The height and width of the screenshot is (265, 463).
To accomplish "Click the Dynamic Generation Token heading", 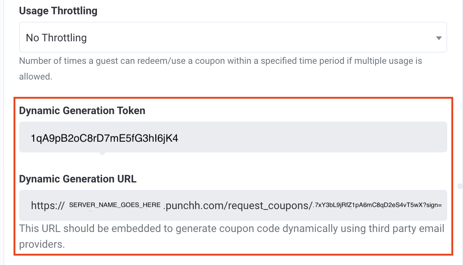I will click(x=82, y=110).
